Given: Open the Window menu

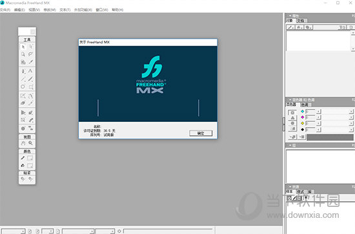Looking at the screenshot, I should tap(102, 10).
